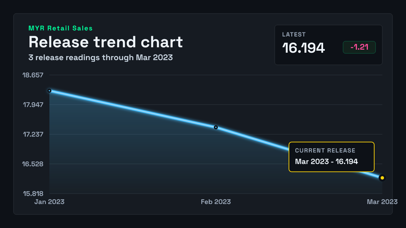Select the MYR Retail Sales label
The height and width of the screenshot is (228, 406).
tap(61, 28)
